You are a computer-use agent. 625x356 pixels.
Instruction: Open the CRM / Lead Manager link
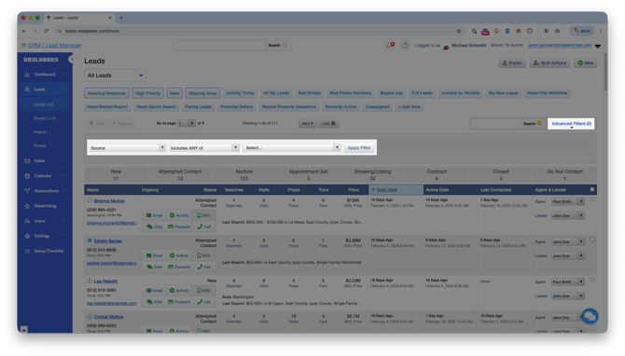[x=55, y=46]
